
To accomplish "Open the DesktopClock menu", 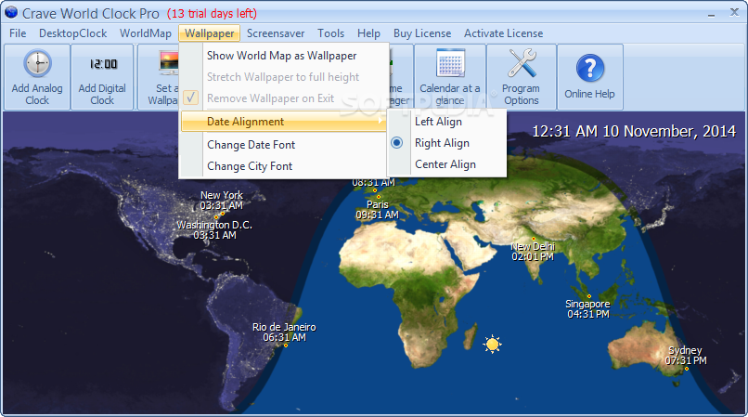I will (x=73, y=33).
